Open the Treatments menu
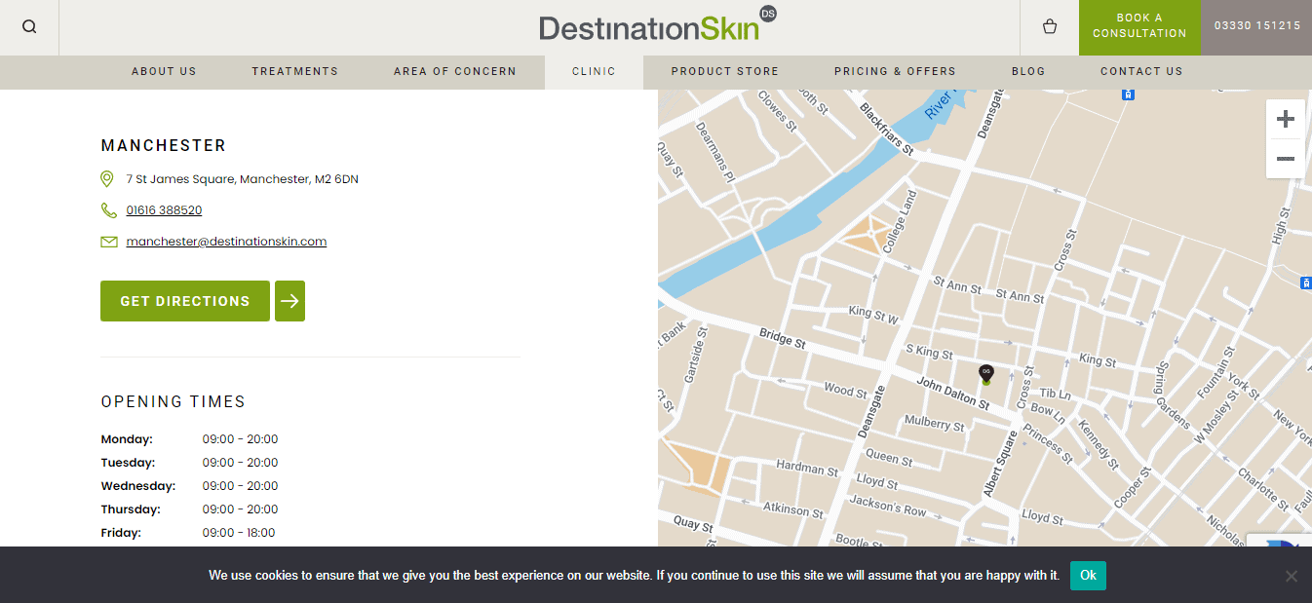Viewport: 1312px width, 603px height. click(294, 71)
